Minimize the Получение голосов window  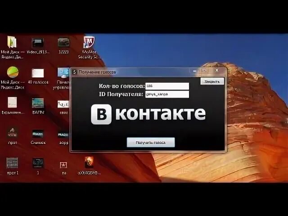pyautogui.click(x=195, y=71)
